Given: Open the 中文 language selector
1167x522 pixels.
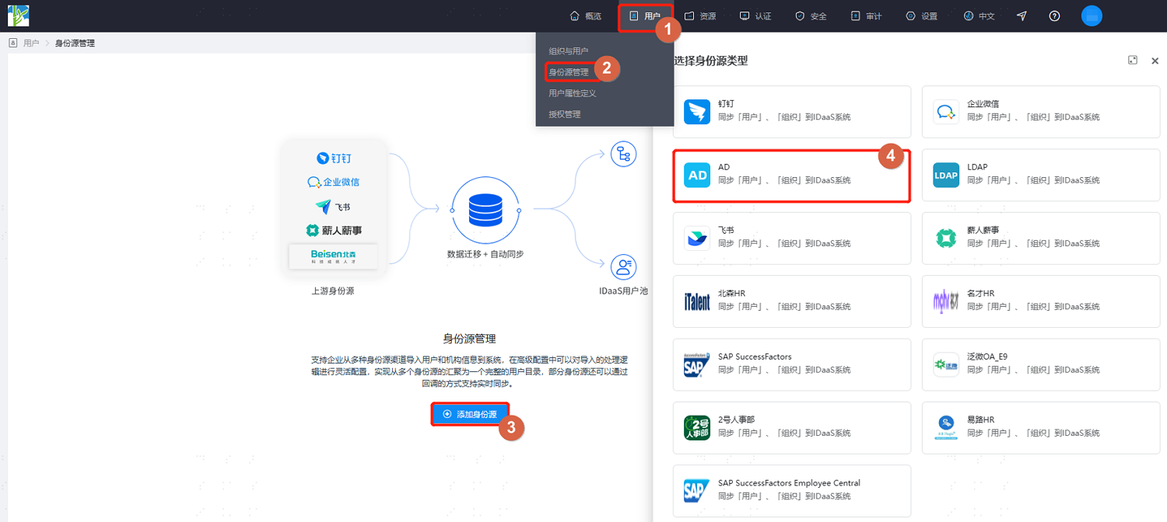Looking at the screenshot, I should tap(979, 16).
